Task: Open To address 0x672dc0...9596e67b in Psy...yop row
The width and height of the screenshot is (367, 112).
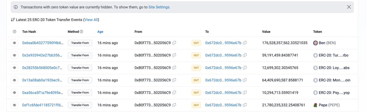Action: coord(223,92)
